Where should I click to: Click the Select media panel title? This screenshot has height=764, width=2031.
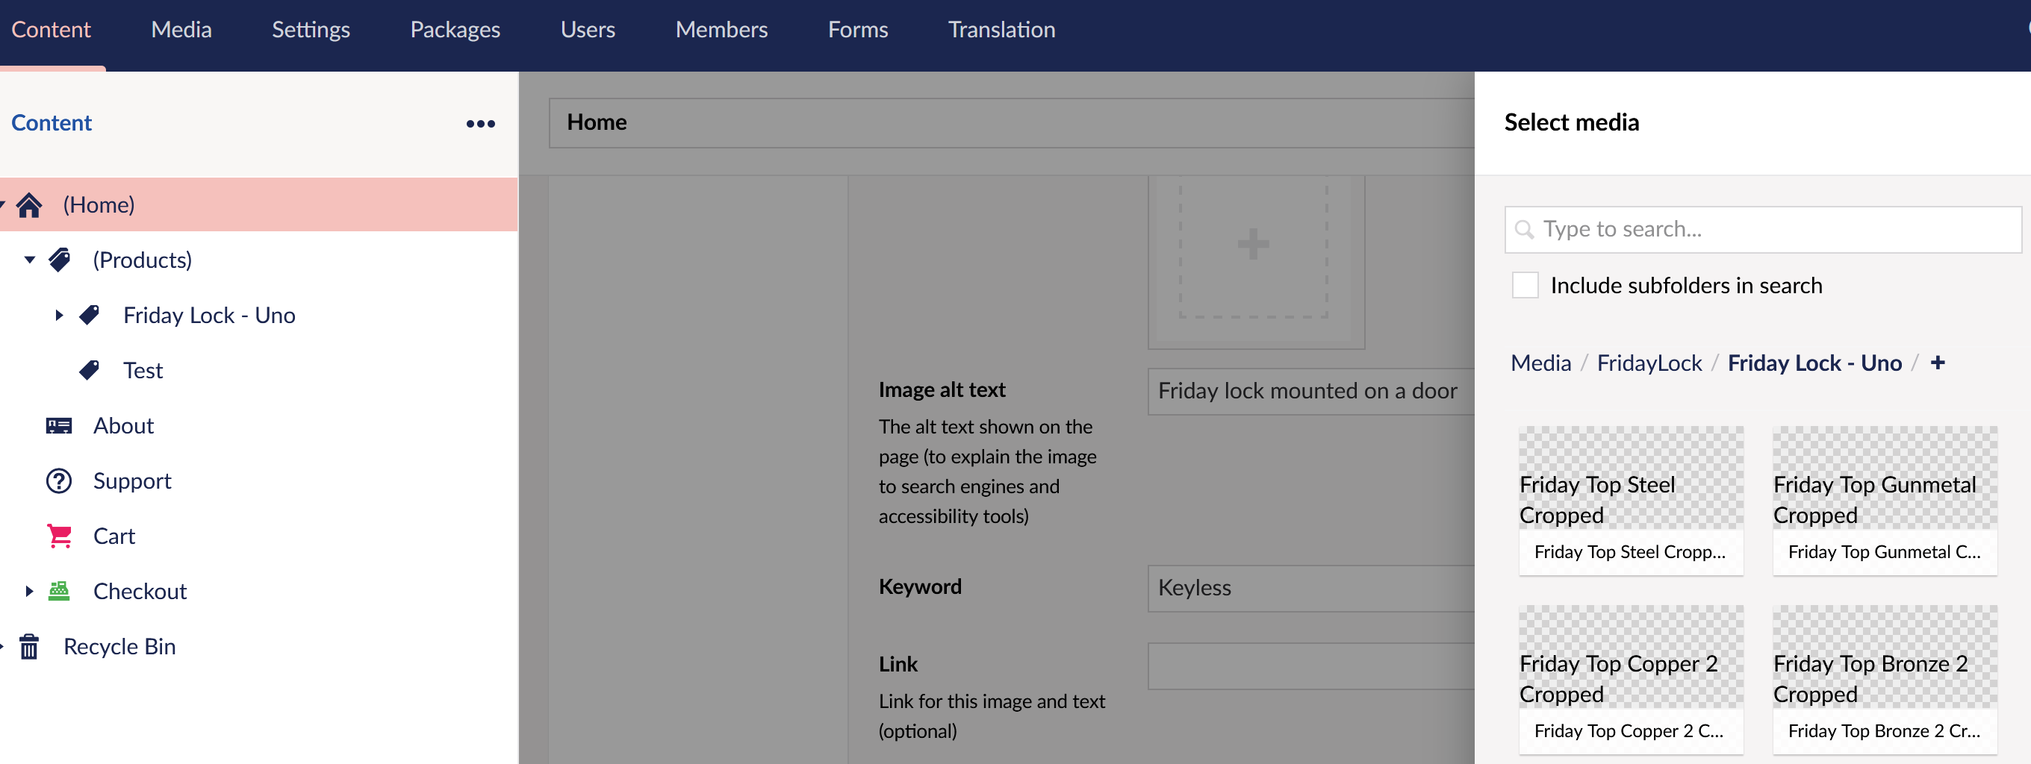pyautogui.click(x=1571, y=123)
